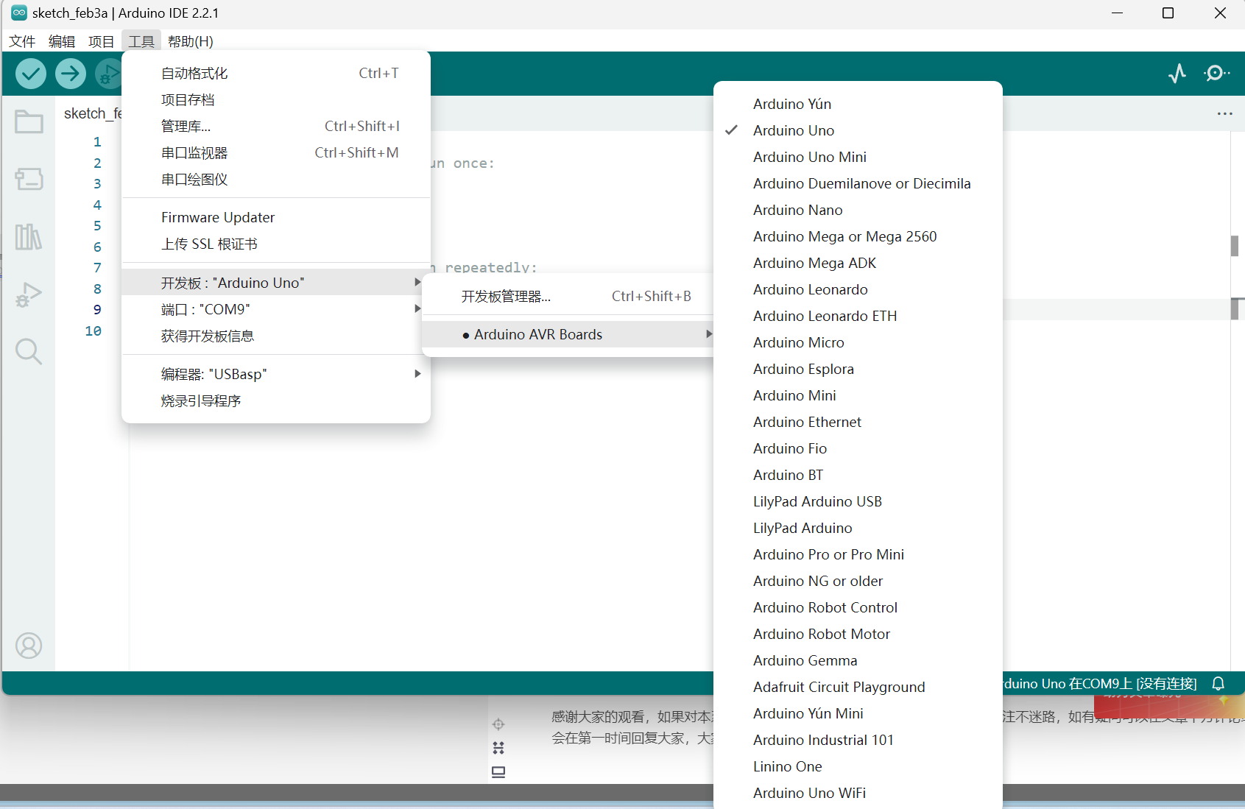Screen dimensions: 1245x809
Task: Select Arduino Pro or Pro Mini
Action: (x=858, y=554)
